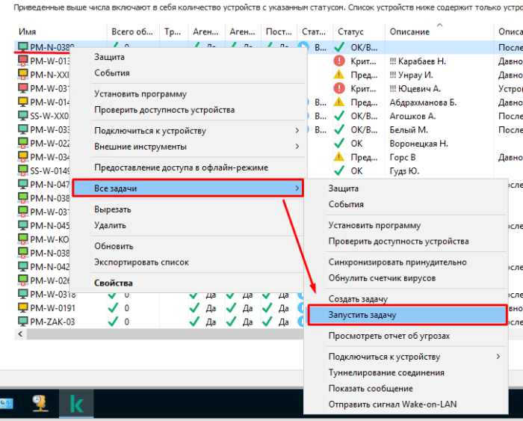Expand Внешние инструменты submenu arrow
523x421 pixels.
pyautogui.click(x=297, y=147)
